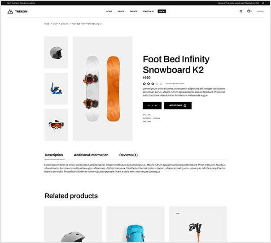This screenshot has height=243, width=271.
Task: Increase quantity with plus button
Action: coord(156,105)
